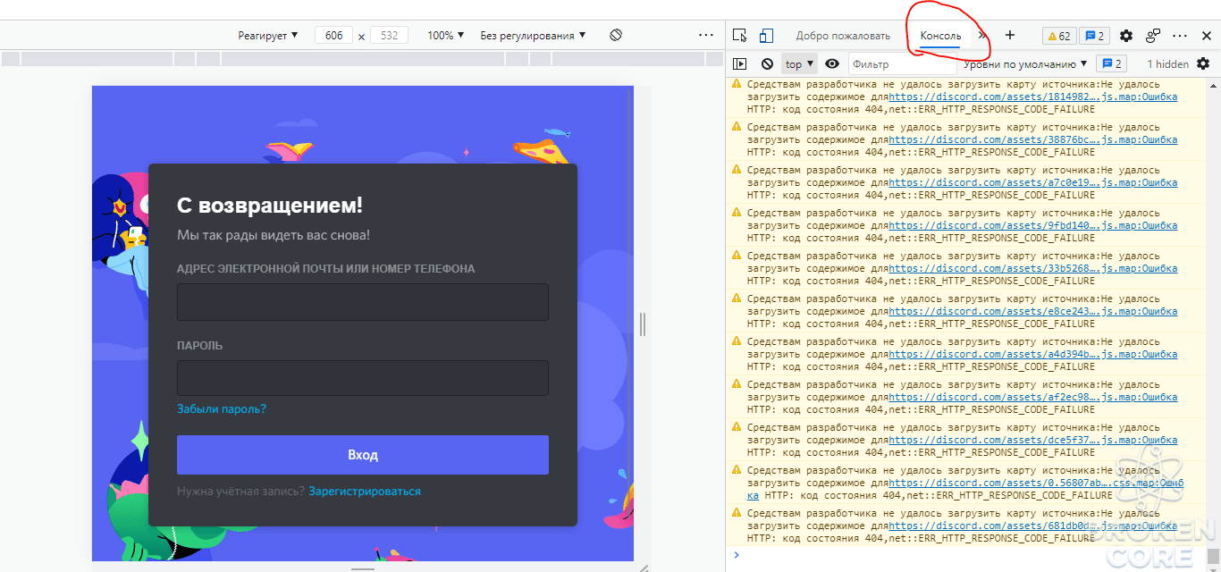1221x572 pixels.
Task: Show more hidden DevTools tabs
Action: [983, 36]
